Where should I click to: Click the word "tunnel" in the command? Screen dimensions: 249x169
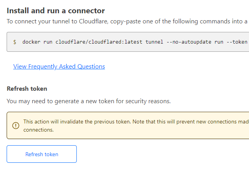coord(155,42)
